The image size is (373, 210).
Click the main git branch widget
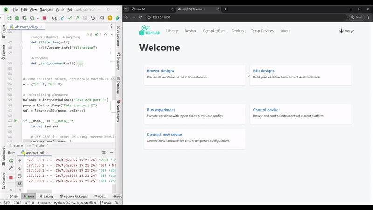tap(106, 203)
